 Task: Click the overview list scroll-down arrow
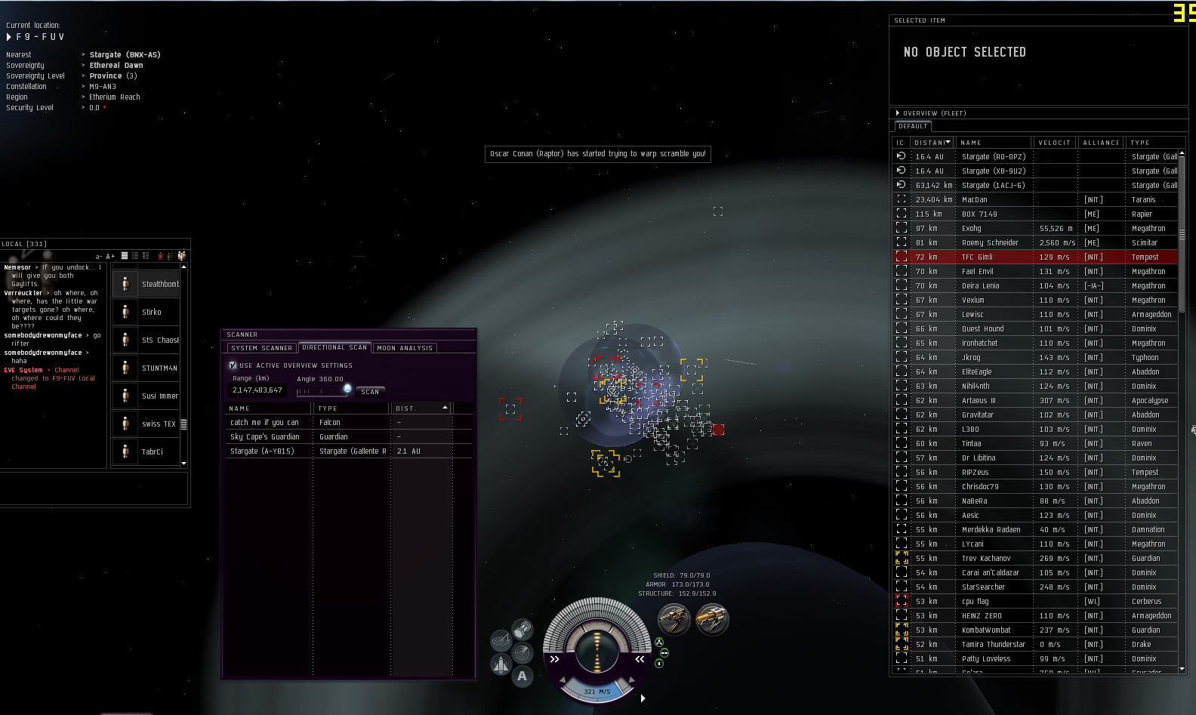coord(1182,669)
